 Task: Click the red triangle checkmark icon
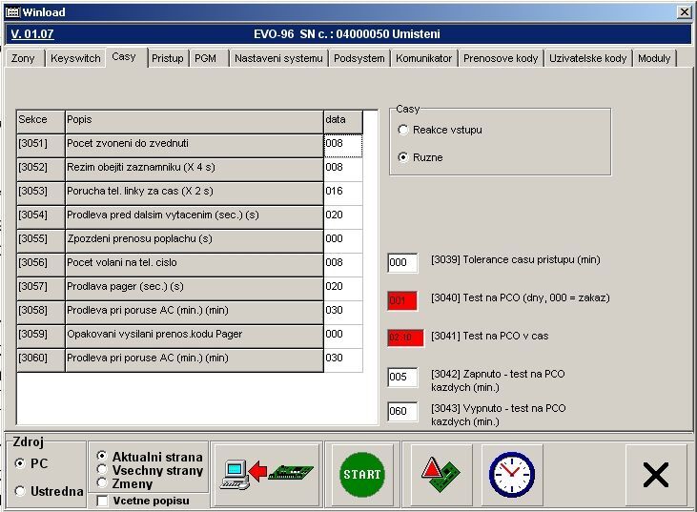click(x=440, y=474)
